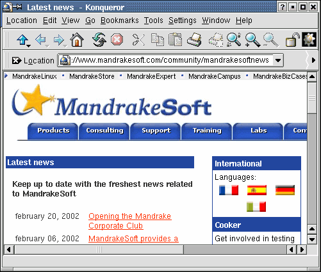Open the Bookmarks menu
Screen dimensions: 321x272
click(120, 20)
